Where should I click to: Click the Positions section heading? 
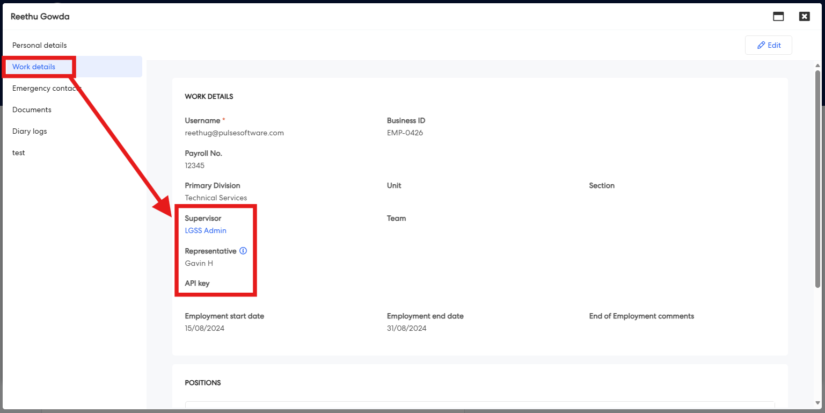click(203, 383)
